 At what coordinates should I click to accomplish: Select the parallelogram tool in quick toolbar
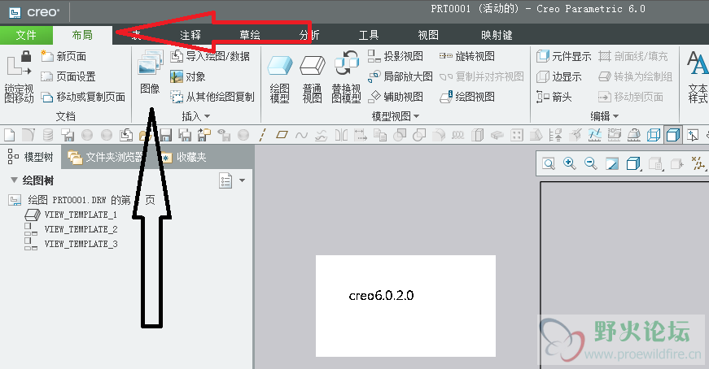pyautogui.click(x=282, y=135)
